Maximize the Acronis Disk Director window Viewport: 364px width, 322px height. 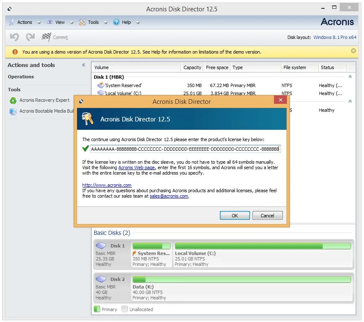(334, 8)
